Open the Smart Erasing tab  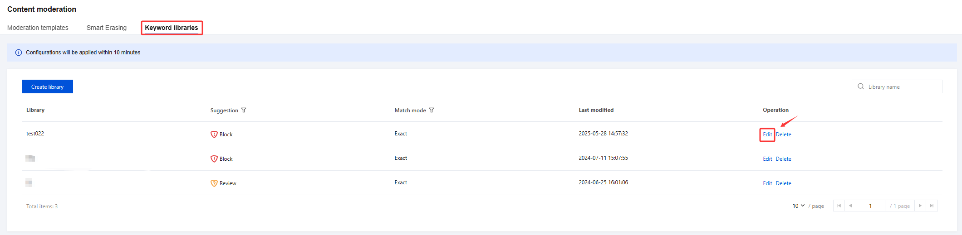tap(107, 28)
